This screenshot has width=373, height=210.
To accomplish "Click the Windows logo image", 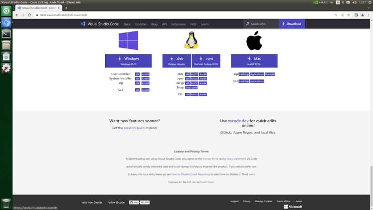I will (128, 40).
